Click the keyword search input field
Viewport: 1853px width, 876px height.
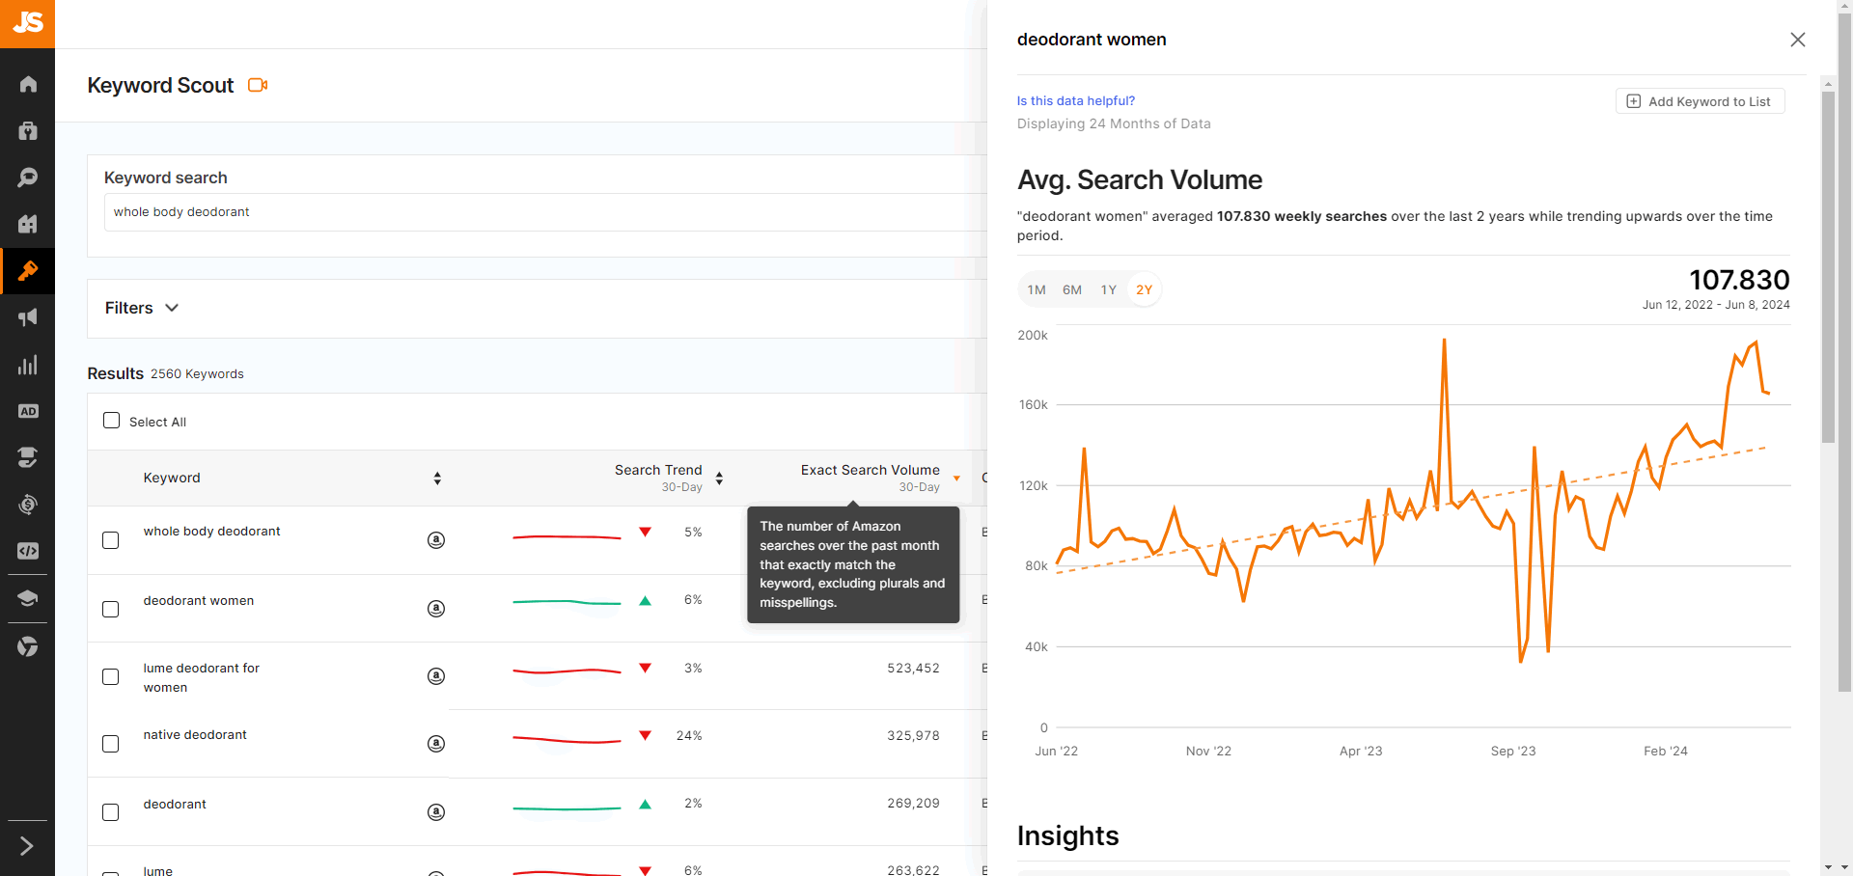point(545,212)
